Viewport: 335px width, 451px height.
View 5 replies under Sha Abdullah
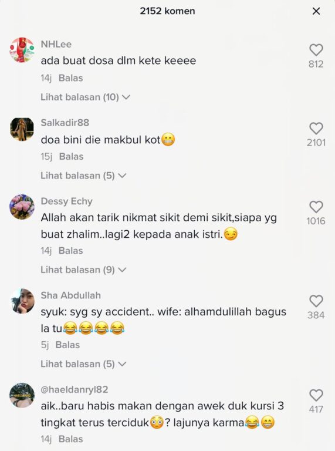point(83,364)
